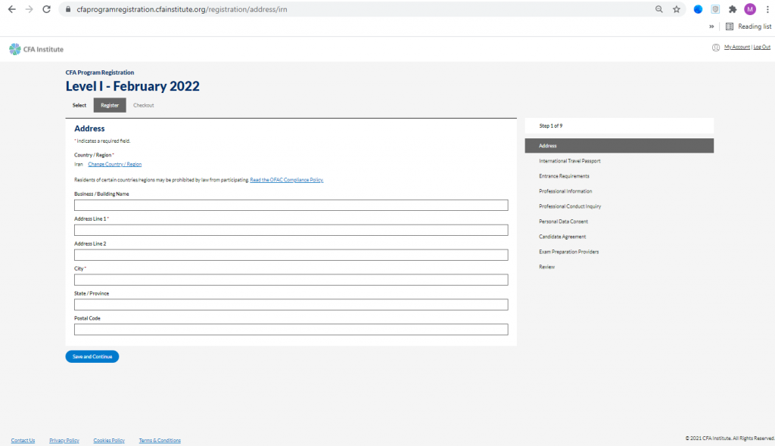Open Privacy Policy footer link
Image resolution: width=775 pixels, height=446 pixels.
click(x=64, y=441)
